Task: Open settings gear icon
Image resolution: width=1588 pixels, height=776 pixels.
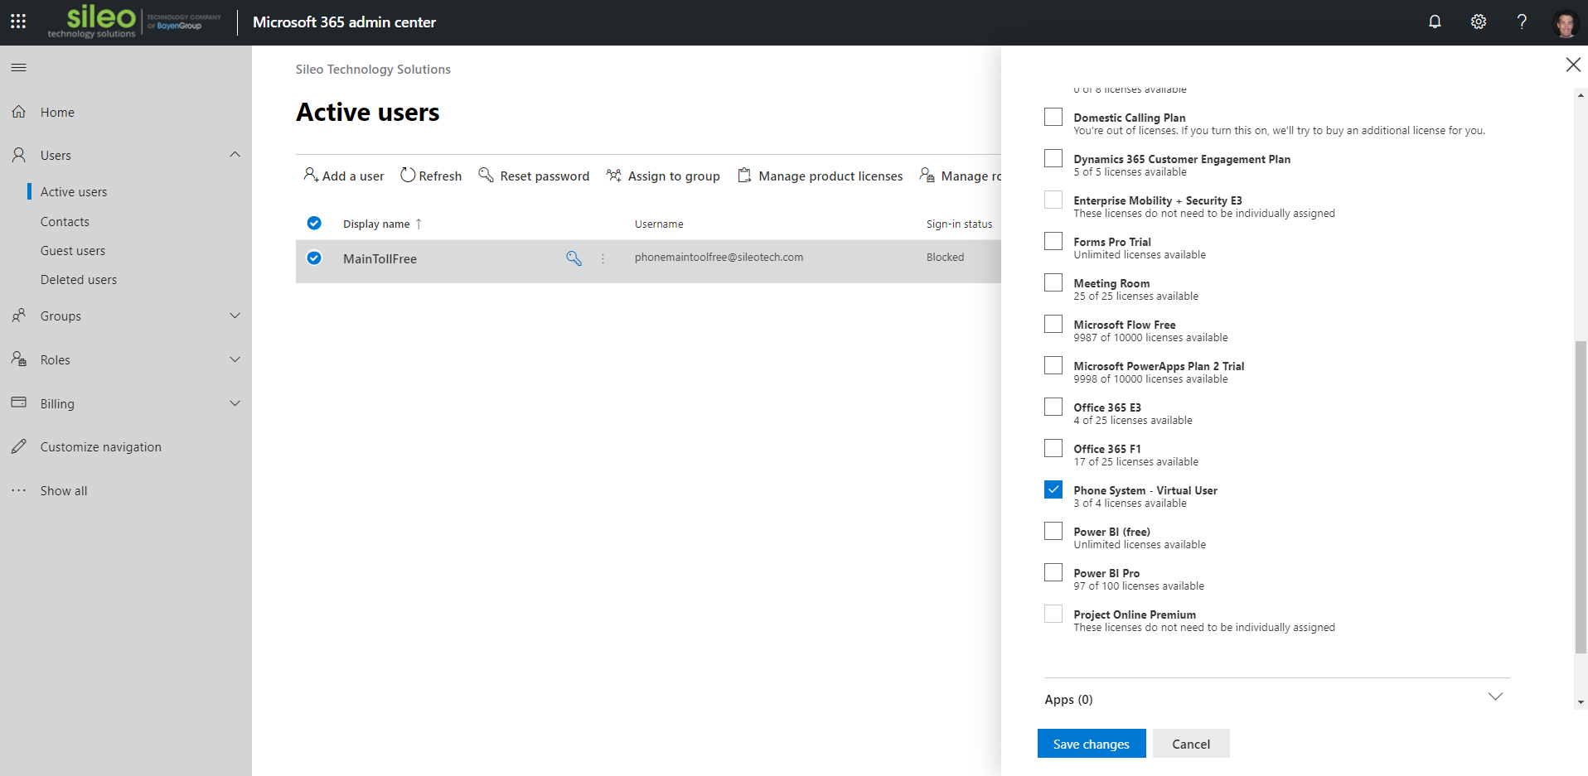Action: [1479, 22]
